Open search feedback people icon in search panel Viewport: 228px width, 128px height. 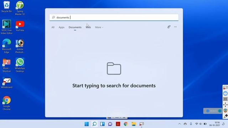click(169, 27)
